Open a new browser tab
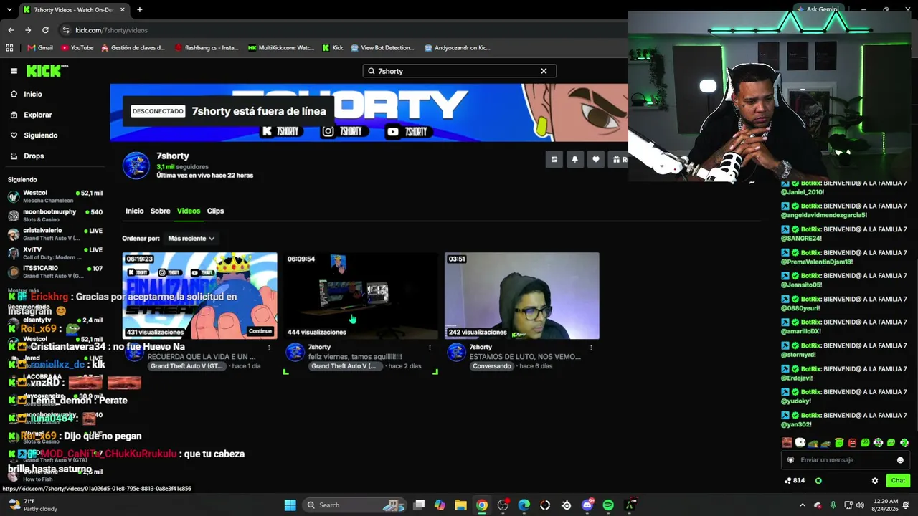 point(139,10)
